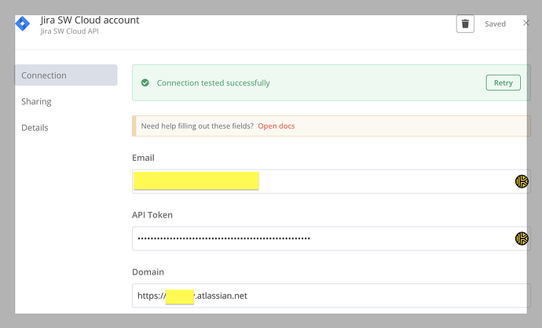Image resolution: width=542 pixels, height=328 pixels.
Task: Click the Saved status text
Action: (495, 24)
